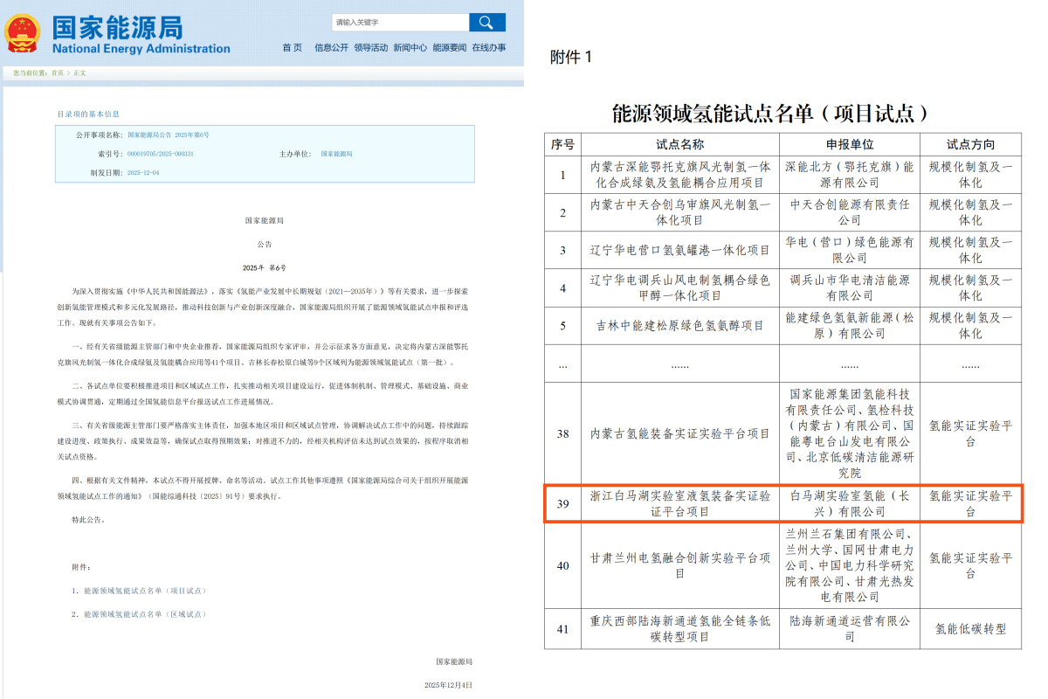Click the 试点名称 column header
The image size is (1048, 699).
pyautogui.click(x=679, y=144)
